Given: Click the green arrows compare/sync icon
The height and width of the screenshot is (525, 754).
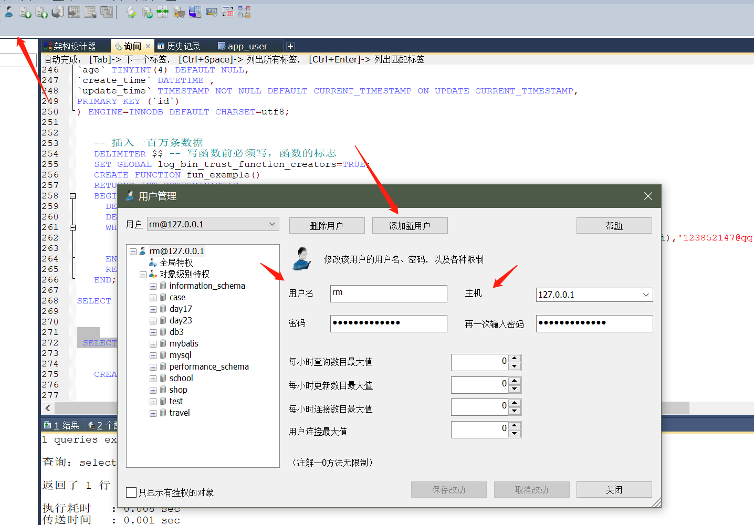Looking at the screenshot, I should [x=163, y=12].
